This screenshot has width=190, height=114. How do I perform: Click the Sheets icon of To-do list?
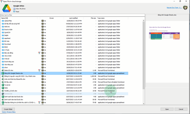(3, 85)
